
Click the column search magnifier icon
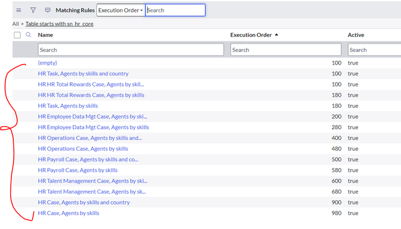(28, 35)
